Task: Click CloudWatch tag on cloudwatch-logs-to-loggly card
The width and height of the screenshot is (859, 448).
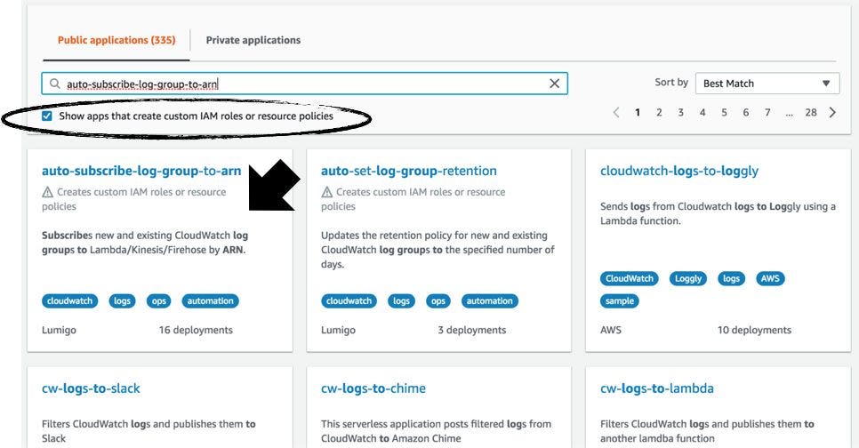Action: coord(630,278)
